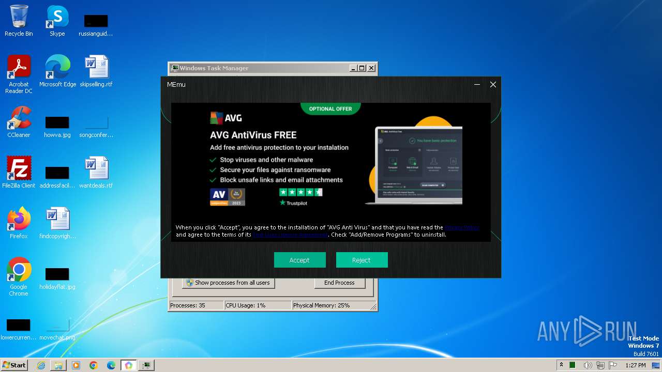Click the AVG logo in the offer
662x372 pixels.
point(226,118)
